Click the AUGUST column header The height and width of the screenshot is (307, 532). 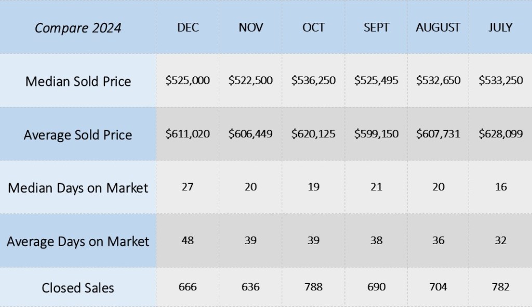click(438, 27)
